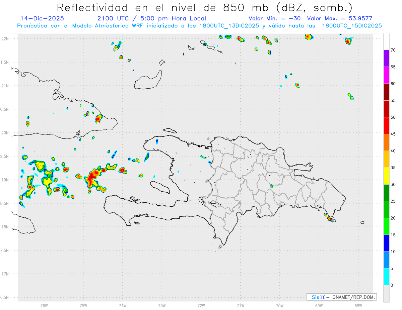
Task: Click the magenta 60-65 dBZ color band
Action: coord(386,75)
